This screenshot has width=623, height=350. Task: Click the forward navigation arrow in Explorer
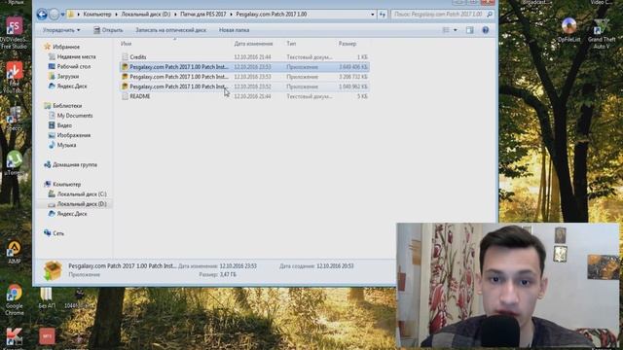tap(55, 15)
